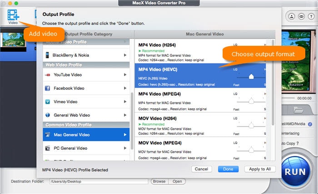This screenshot has width=318, height=194.
Task: Click the preview time 00:00:00
Action: coord(304,98)
